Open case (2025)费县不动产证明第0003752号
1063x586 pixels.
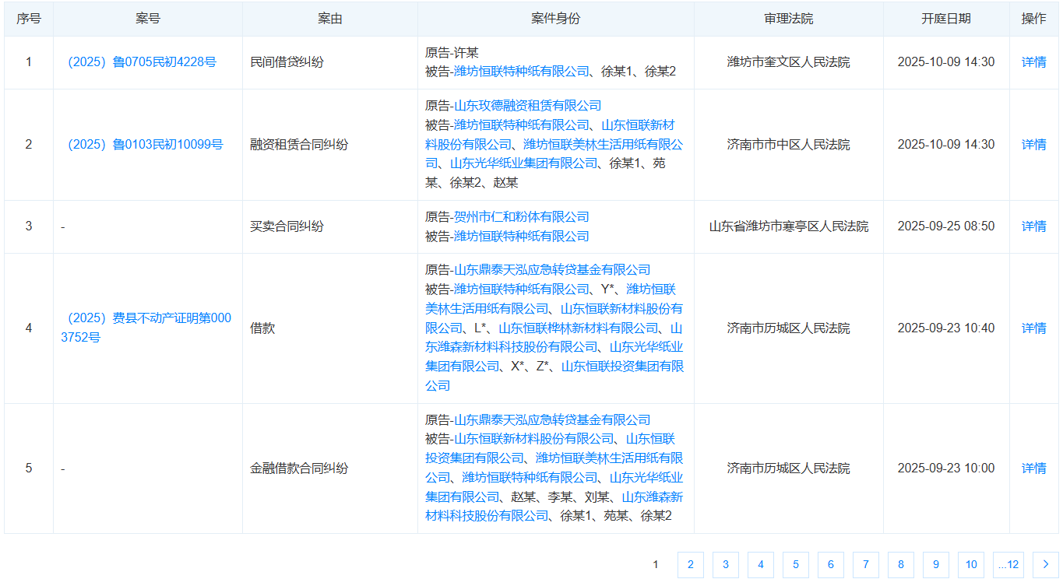[146, 328]
